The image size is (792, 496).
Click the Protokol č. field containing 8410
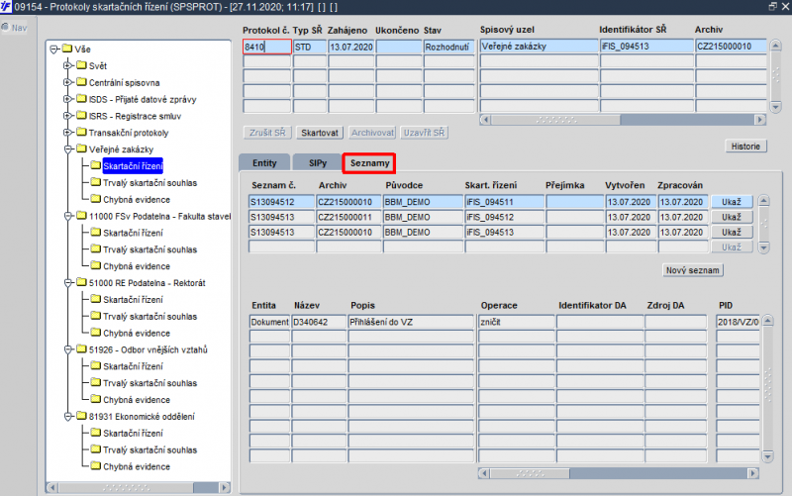click(266, 47)
